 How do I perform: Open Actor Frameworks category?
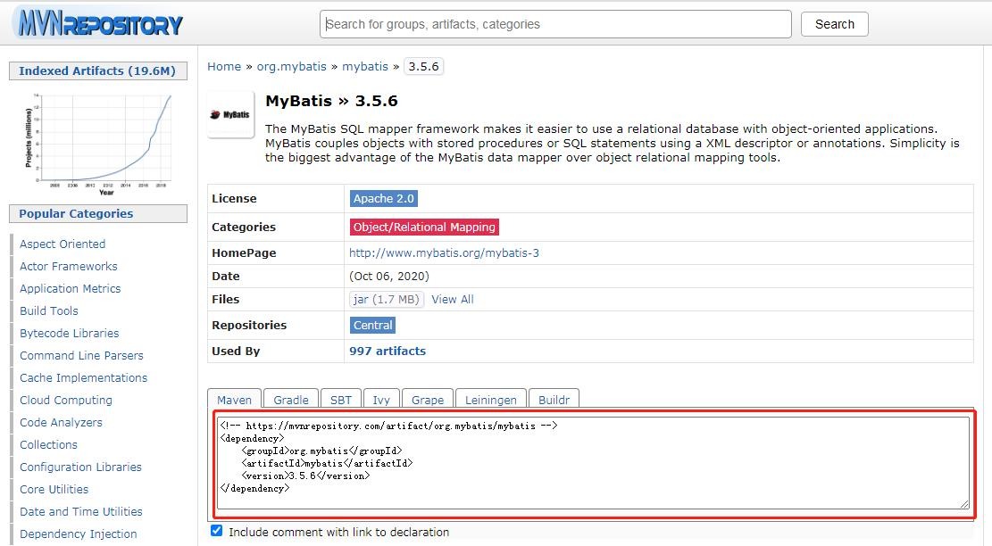69,266
